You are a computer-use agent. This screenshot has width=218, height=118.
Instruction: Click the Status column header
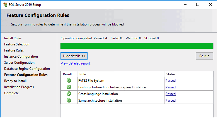(x=189, y=74)
